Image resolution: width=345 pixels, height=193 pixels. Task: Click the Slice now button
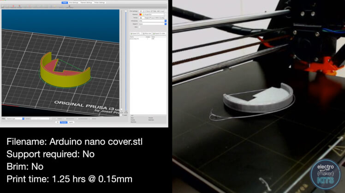pos(147,34)
